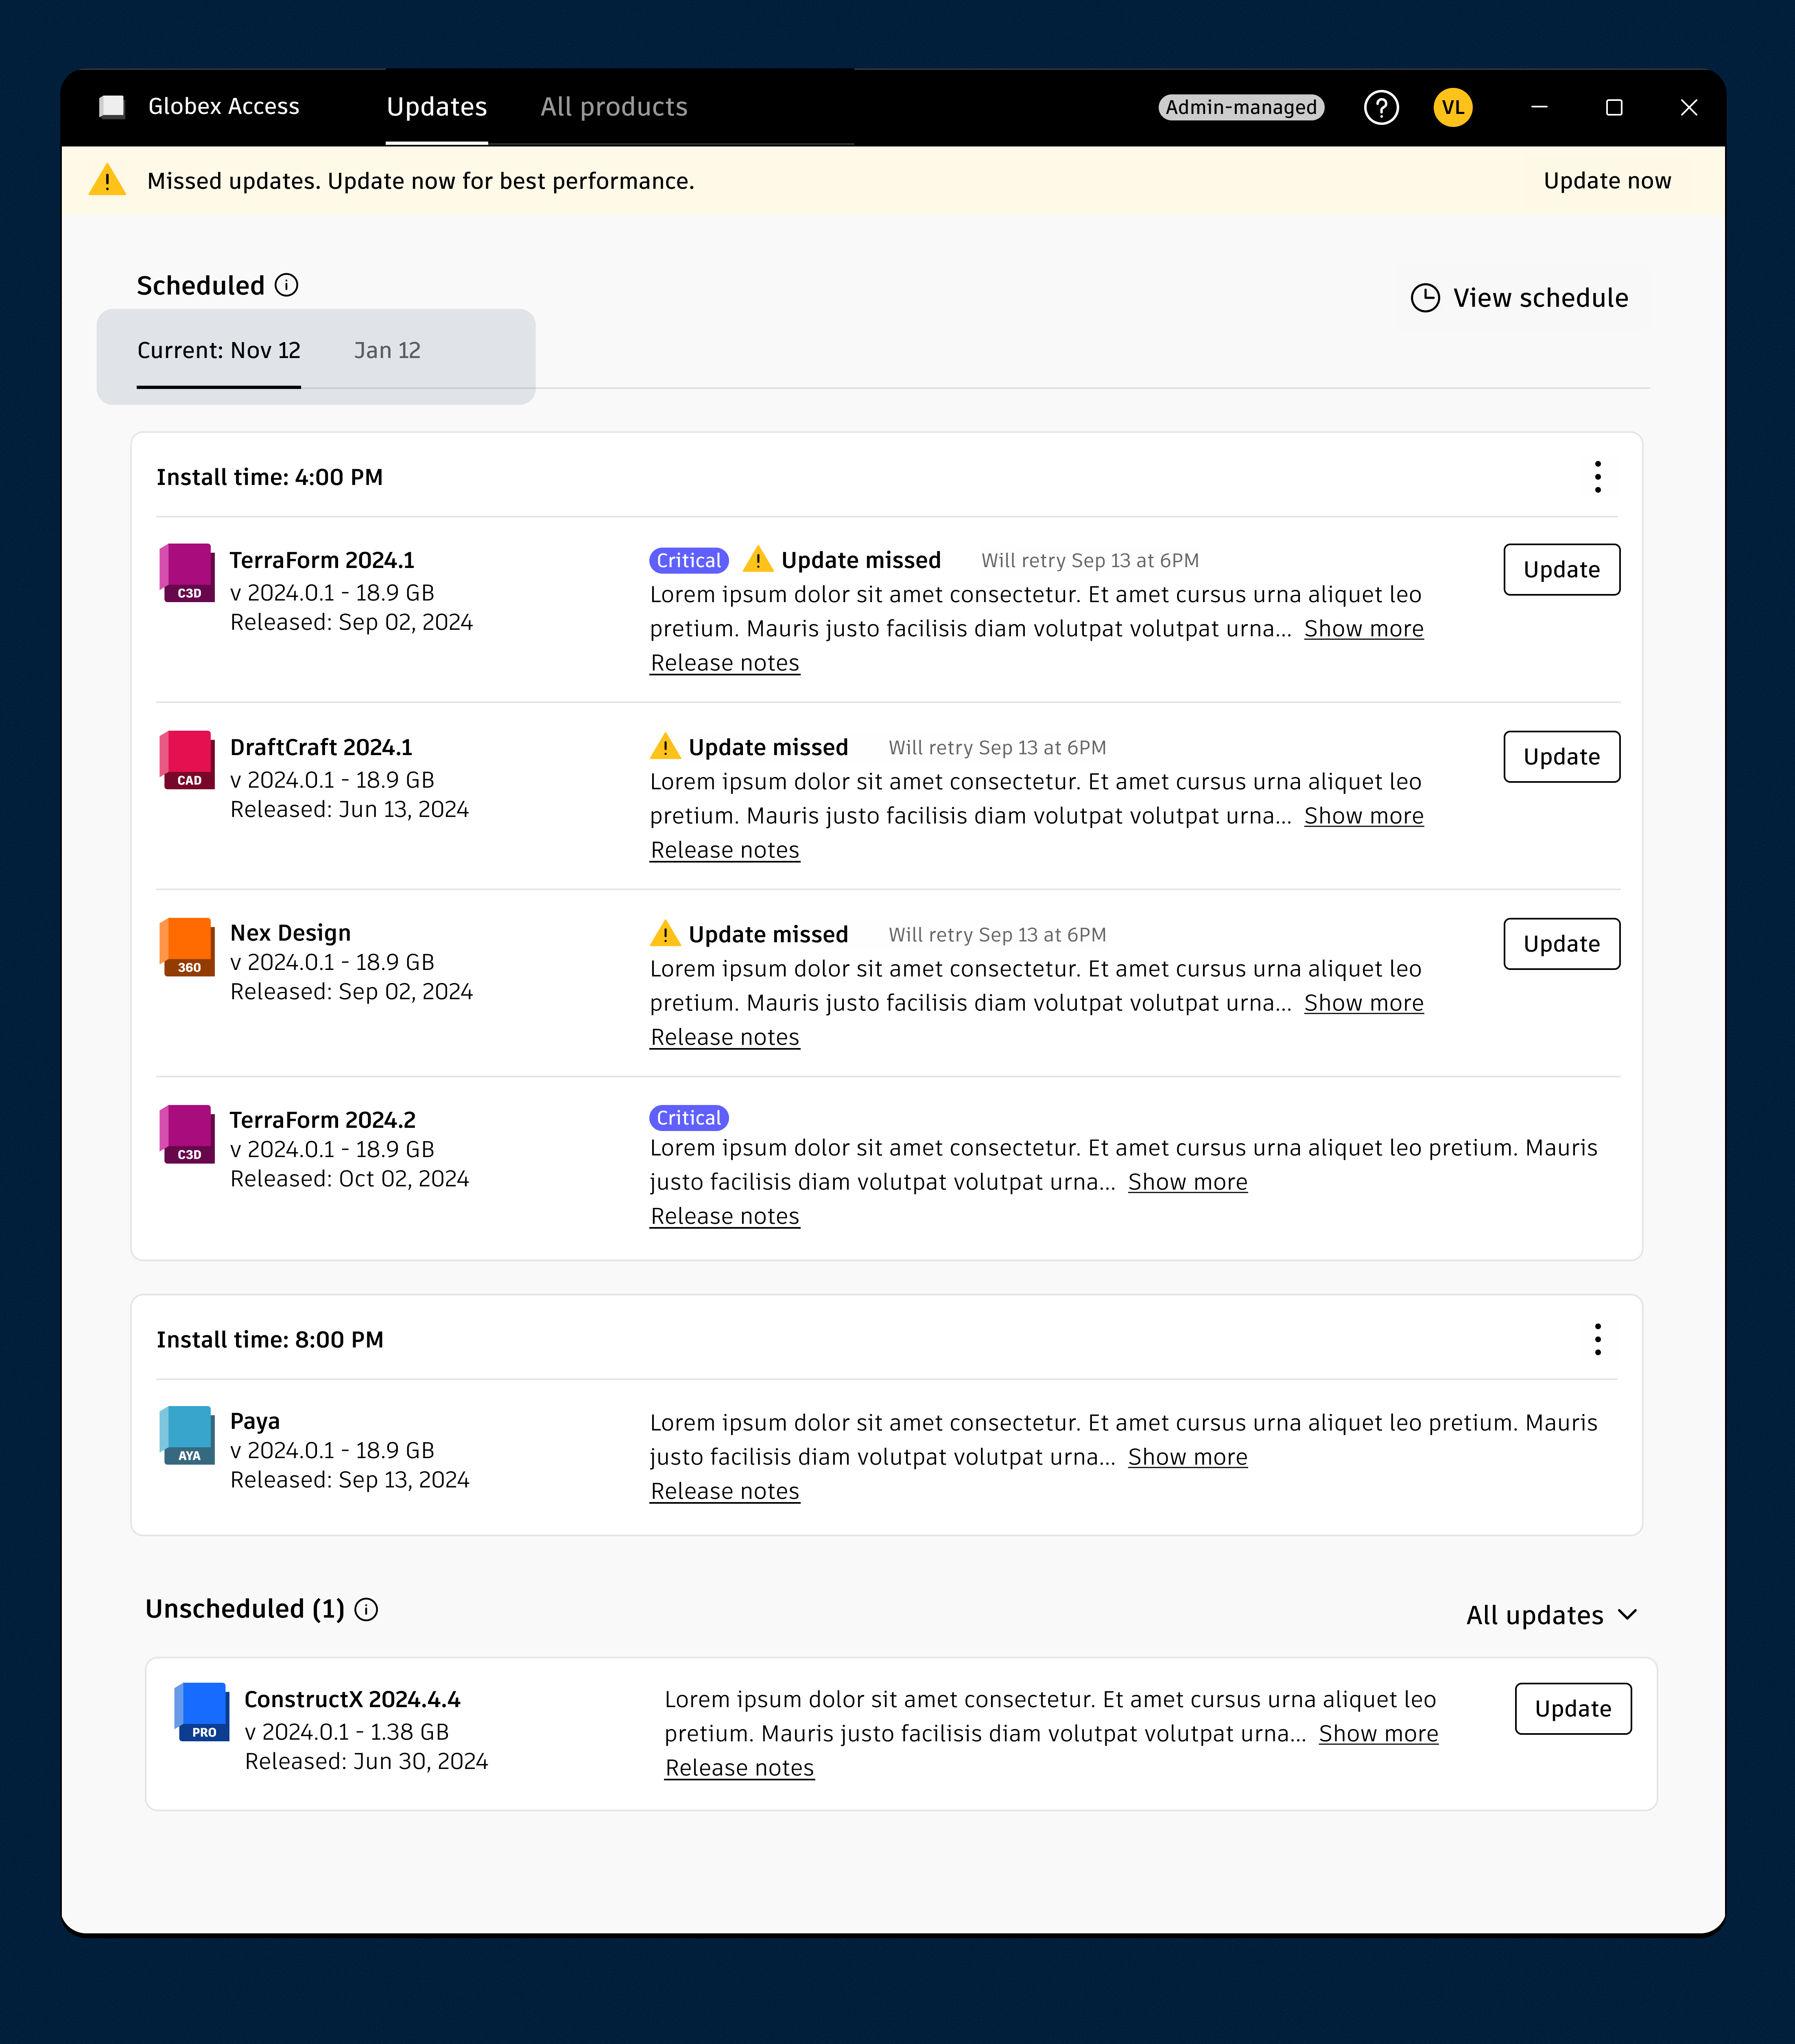Click the Admin-managed badge

click(1241, 107)
